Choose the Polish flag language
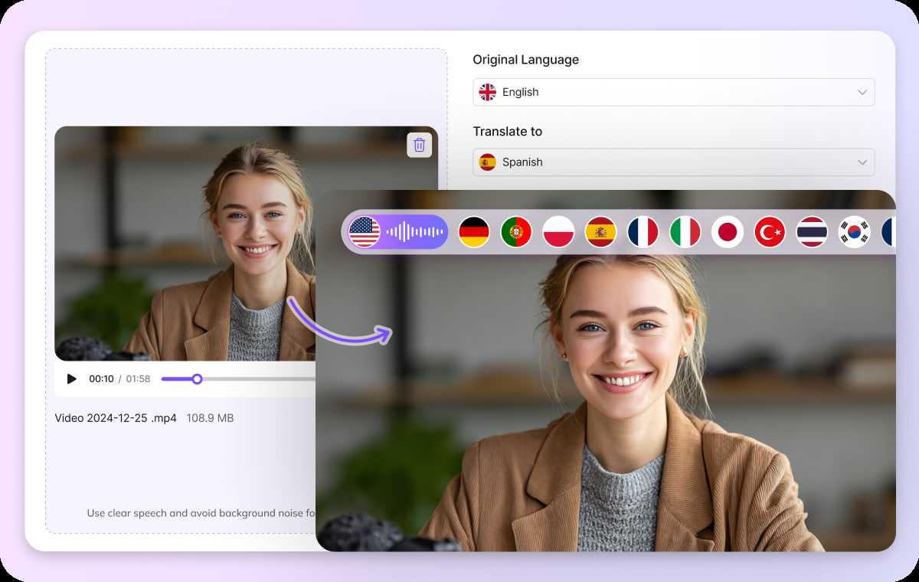This screenshot has height=582, width=919. point(558,231)
